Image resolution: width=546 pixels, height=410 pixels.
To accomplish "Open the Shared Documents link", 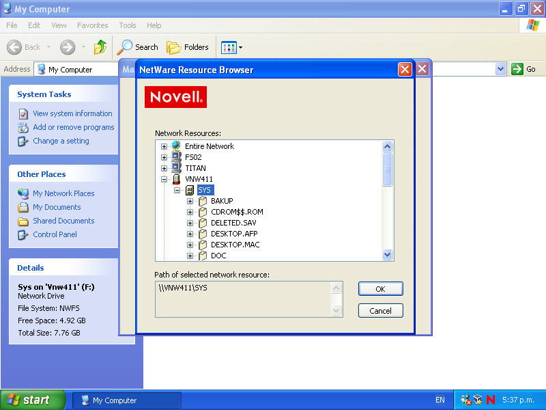I will 63,221.
